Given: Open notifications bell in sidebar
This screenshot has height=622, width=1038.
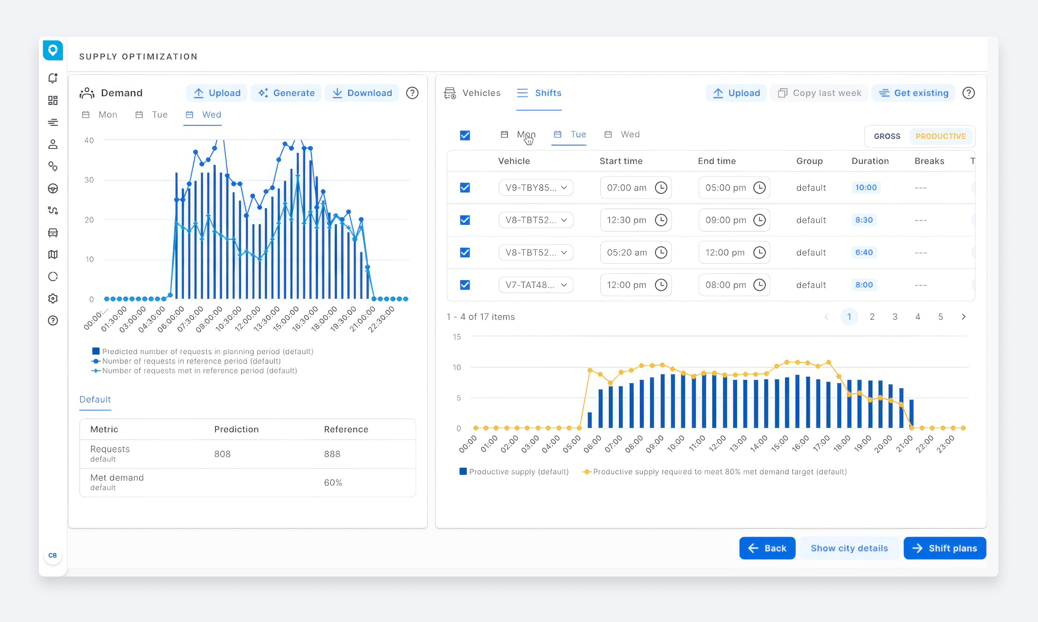Looking at the screenshot, I should tap(53, 78).
